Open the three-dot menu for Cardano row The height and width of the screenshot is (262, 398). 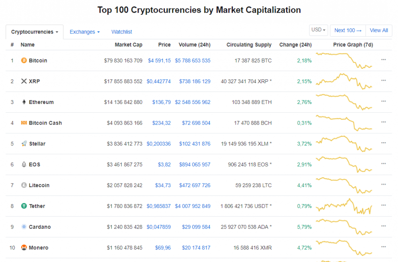click(383, 226)
